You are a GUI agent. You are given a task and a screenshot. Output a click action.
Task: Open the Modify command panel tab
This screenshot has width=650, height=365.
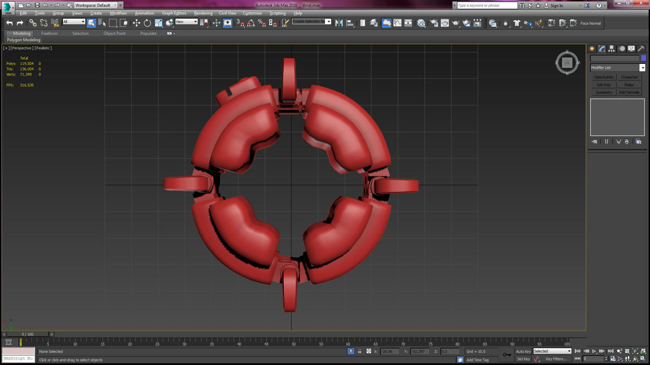pos(602,49)
